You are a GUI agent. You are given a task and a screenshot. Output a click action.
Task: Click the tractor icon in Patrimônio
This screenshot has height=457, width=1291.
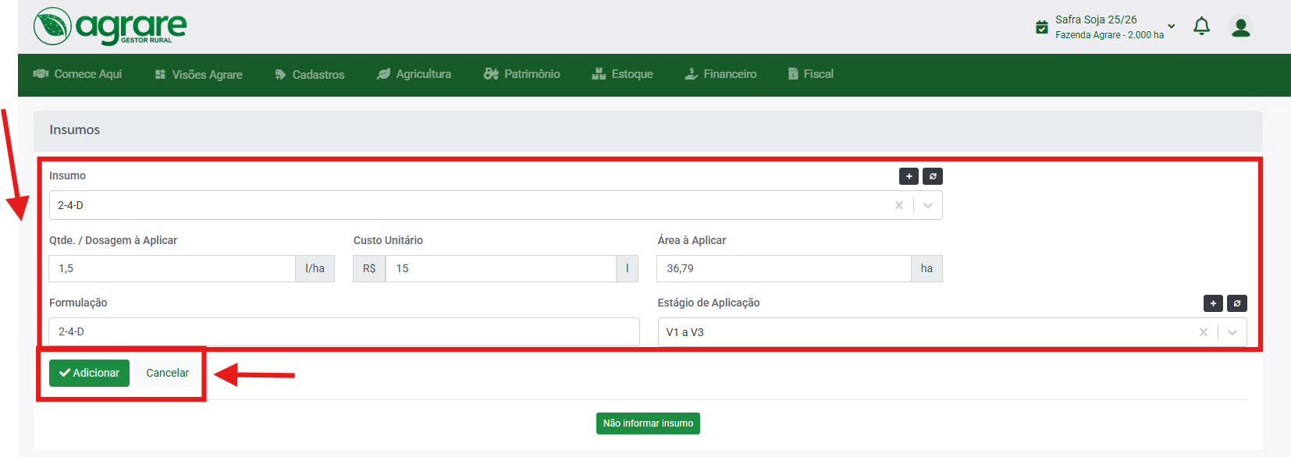point(491,74)
